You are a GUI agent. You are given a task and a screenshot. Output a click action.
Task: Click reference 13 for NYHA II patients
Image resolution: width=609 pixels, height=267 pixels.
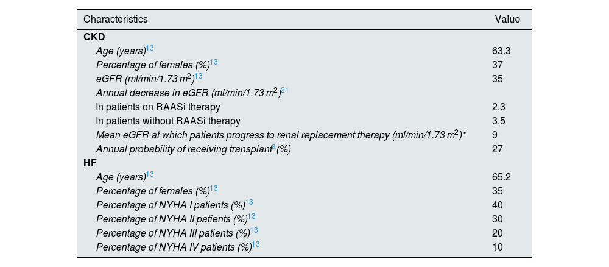pyautogui.click(x=252, y=217)
